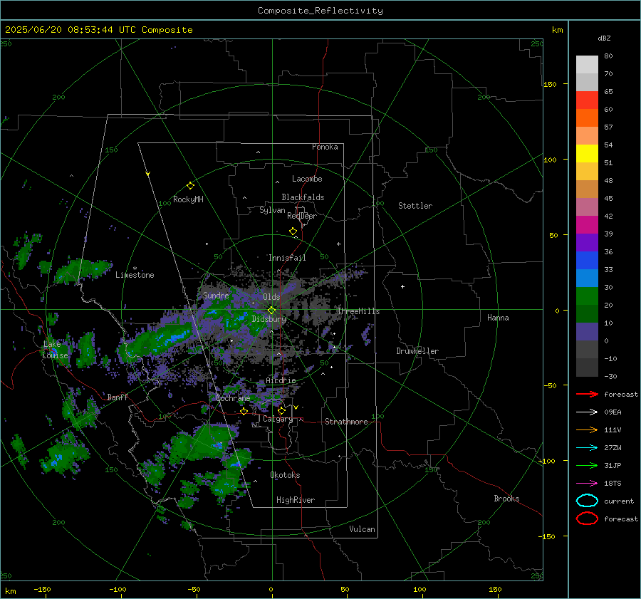Click the green 31JP arrow icon
The width and height of the screenshot is (641, 599).
587,465
